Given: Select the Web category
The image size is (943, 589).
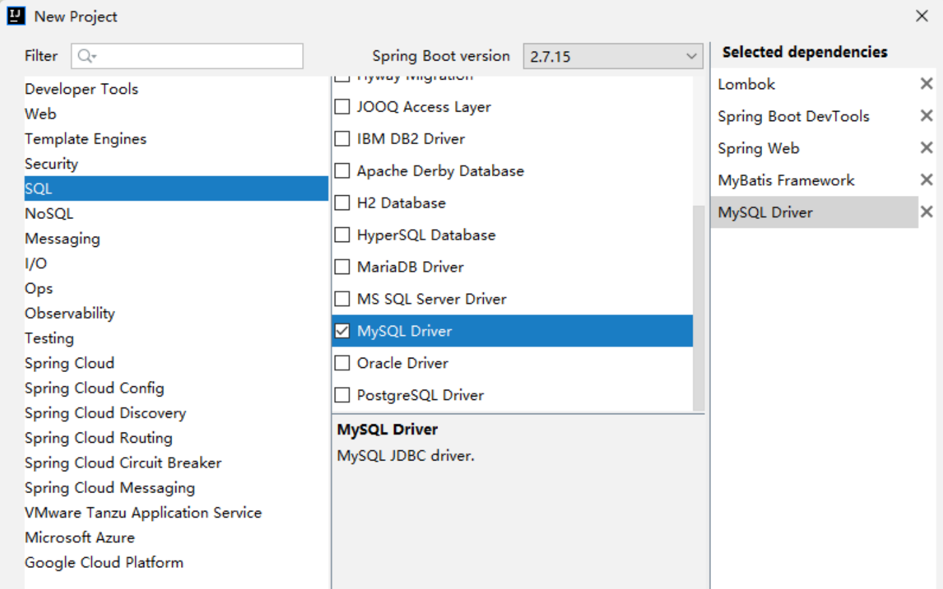Looking at the screenshot, I should click(x=176, y=114).
